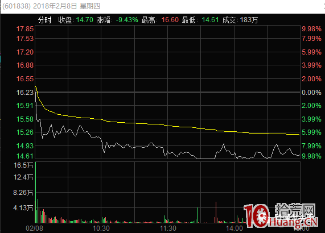This screenshot has height=233, width=325.
Task: Click the 17.20 price axis label
Action: pos(25,52)
